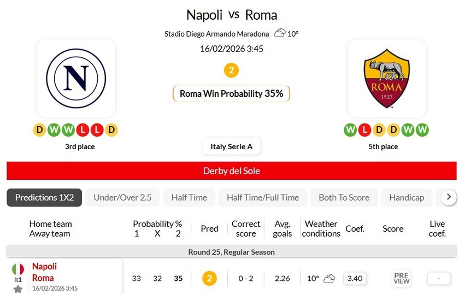Click the orange prediction 2 badge under the date
This screenshot has height=294, width=459.
pyautogui.click(x=232, y=70)
